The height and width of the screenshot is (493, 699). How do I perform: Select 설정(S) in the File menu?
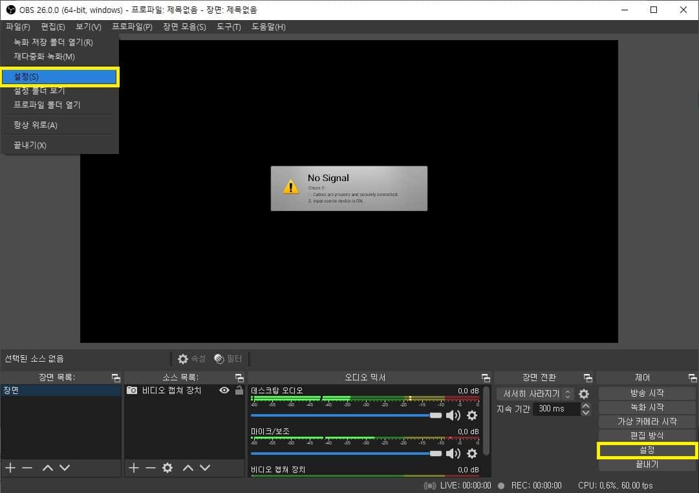click(59, 77)
